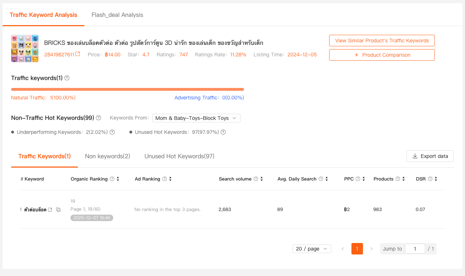
Task: Click help icon beside Non-Traffic Hot Keywords
Action: (x=98, y=118)
